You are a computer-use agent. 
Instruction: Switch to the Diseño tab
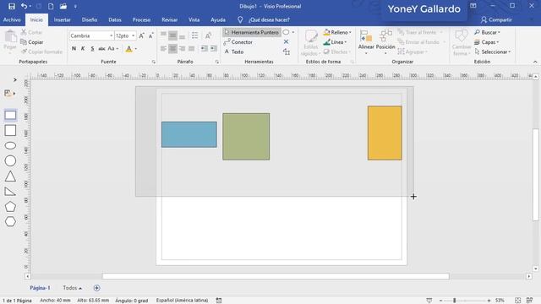point(90,20)
